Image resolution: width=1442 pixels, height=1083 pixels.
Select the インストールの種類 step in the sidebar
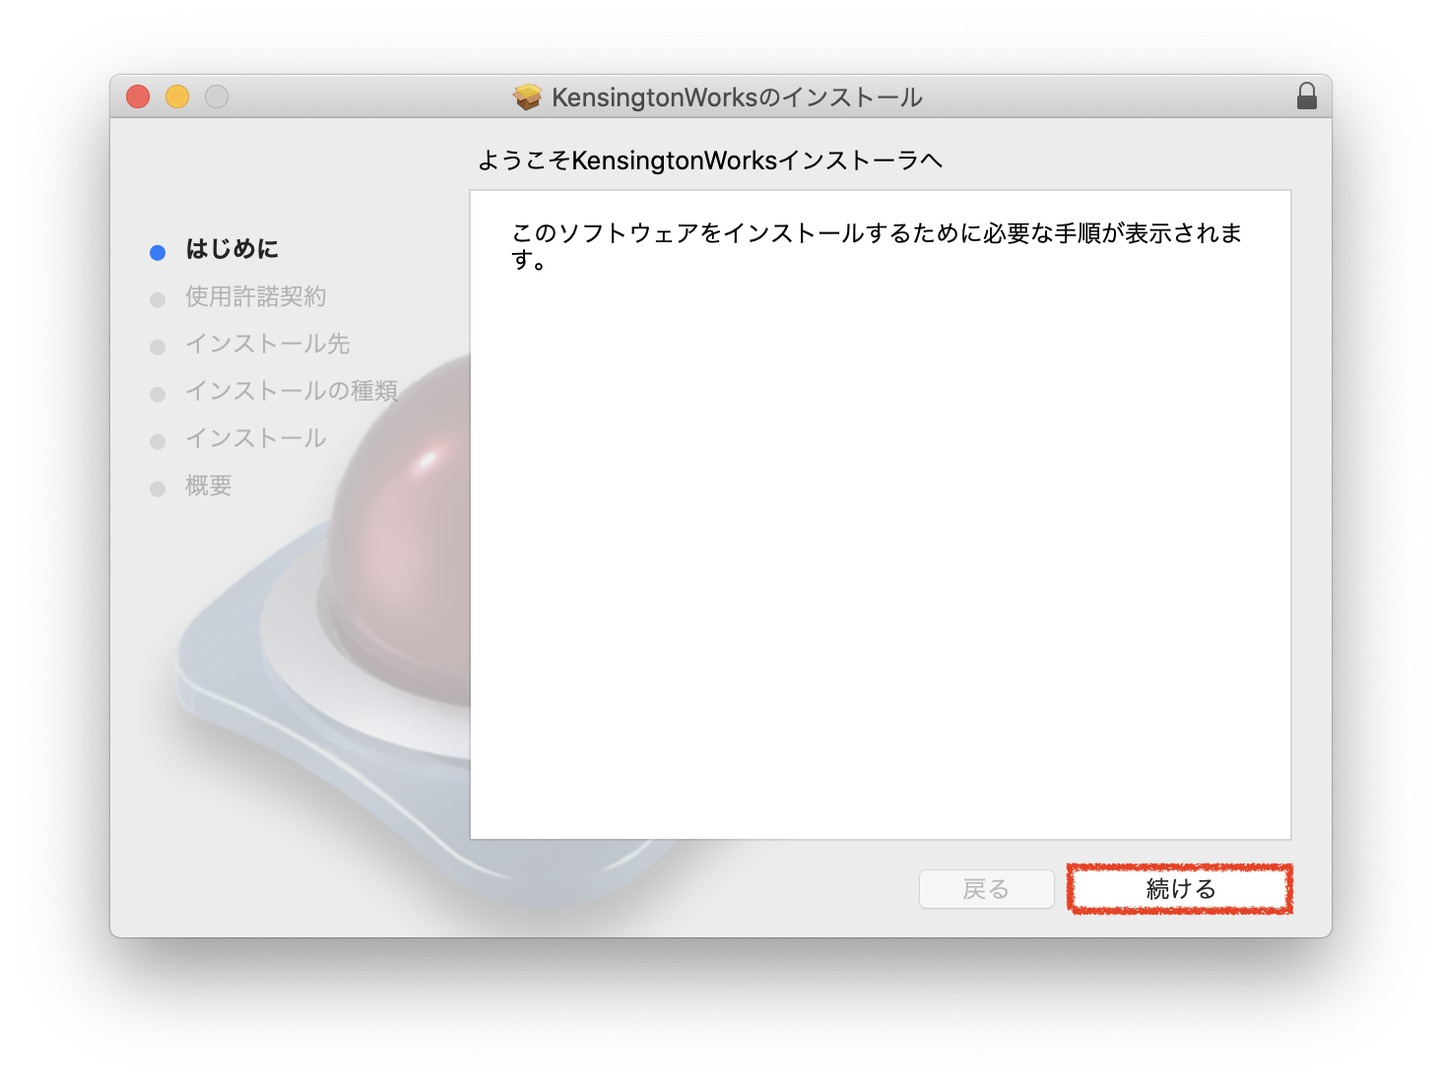click(292, 391)
